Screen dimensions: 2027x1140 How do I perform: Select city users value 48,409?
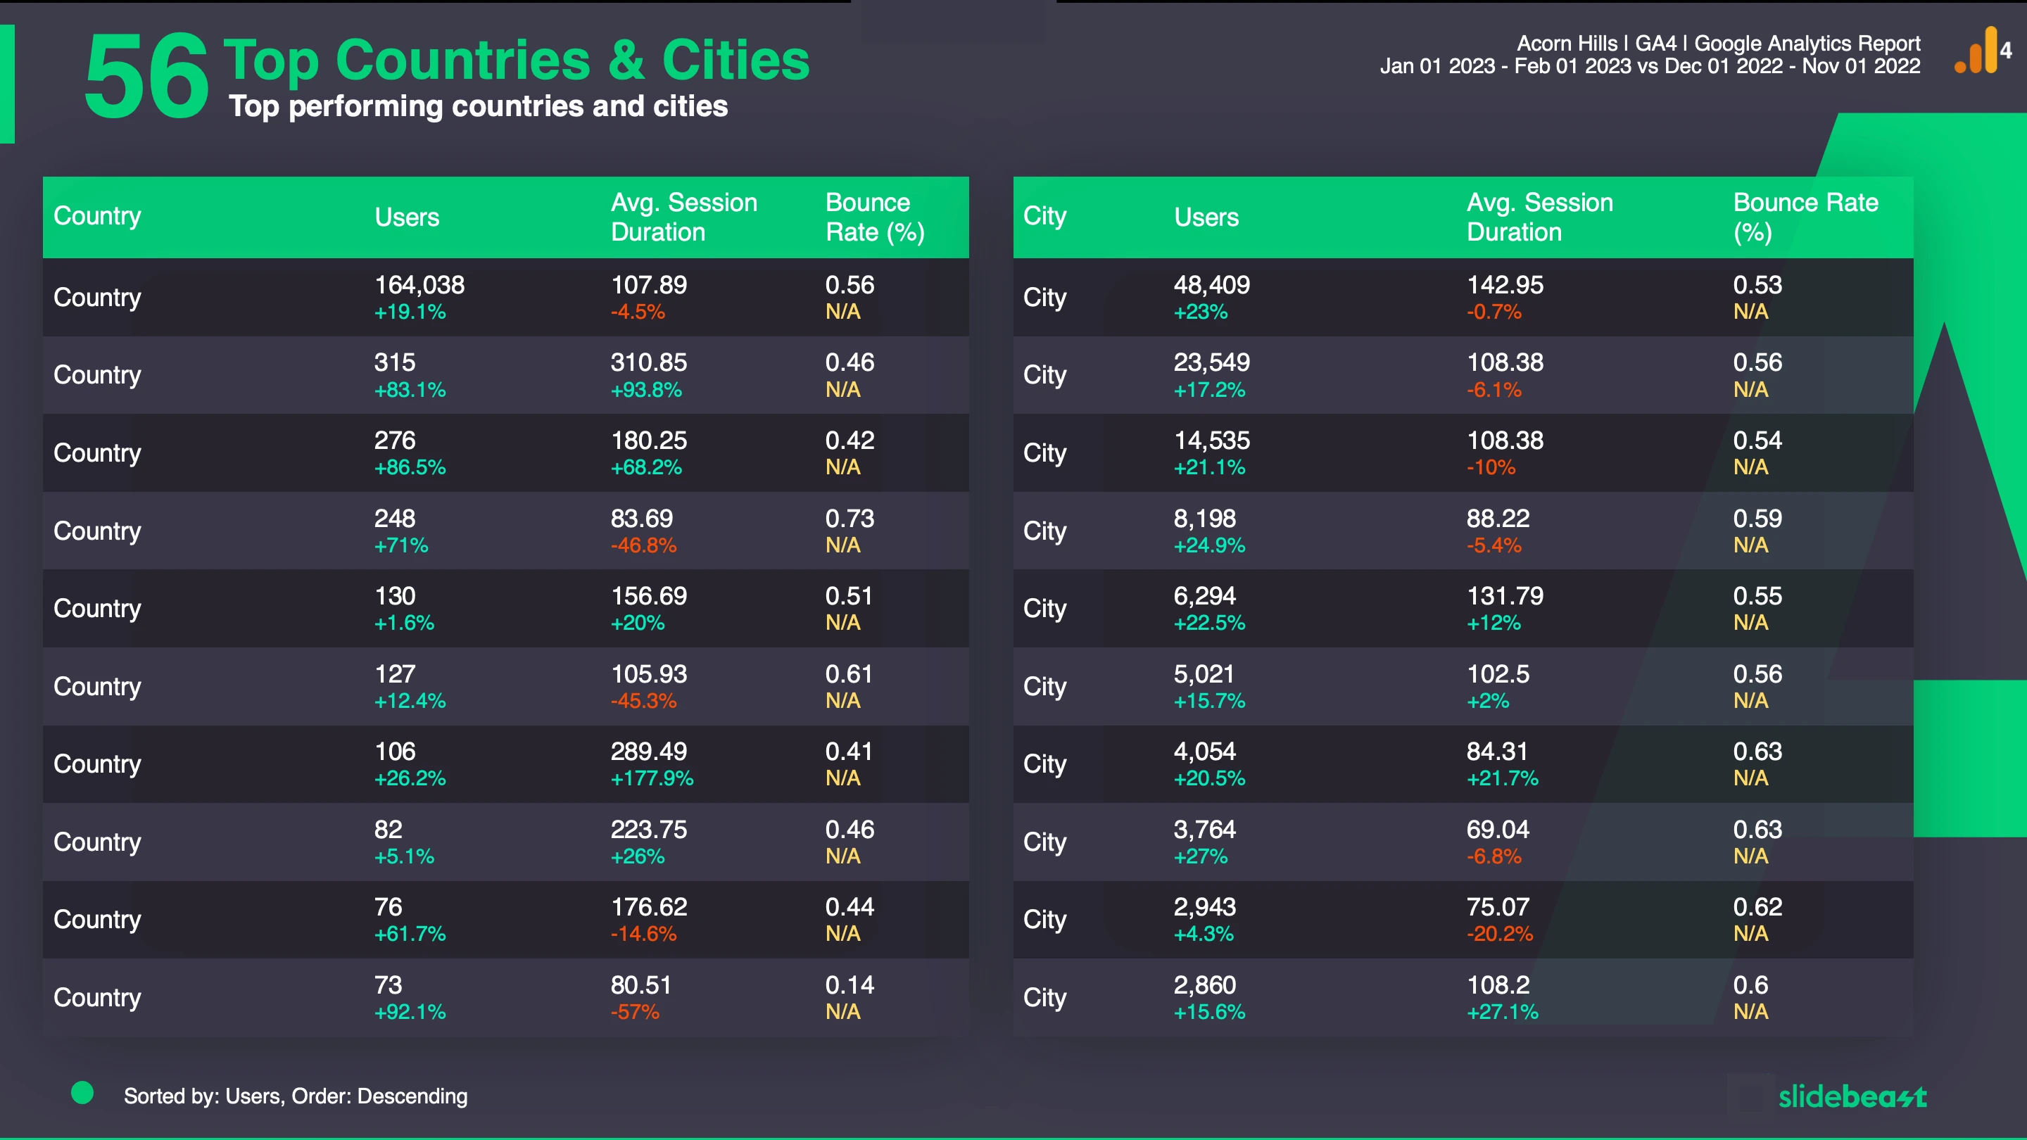pyautogui.click(x=1212, y=285)
